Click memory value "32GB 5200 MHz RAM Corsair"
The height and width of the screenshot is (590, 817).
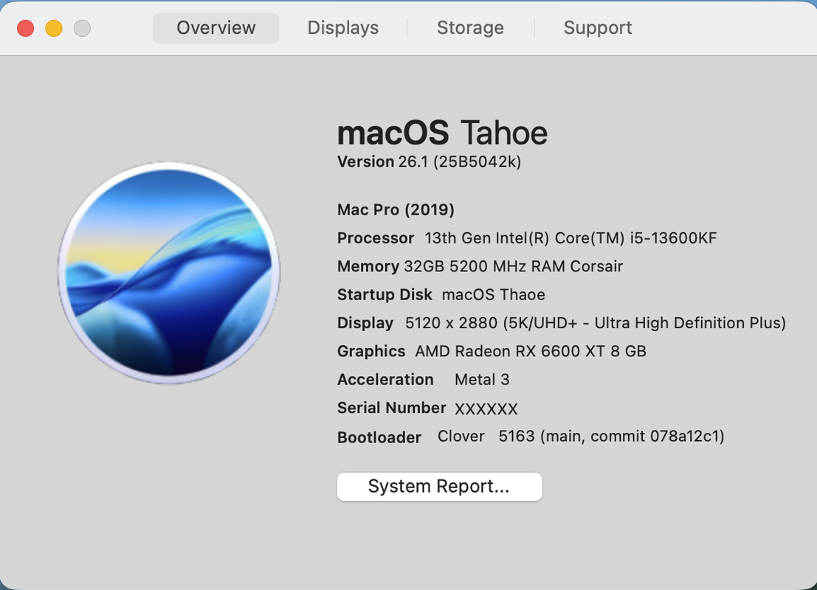(x=513, y=267)
